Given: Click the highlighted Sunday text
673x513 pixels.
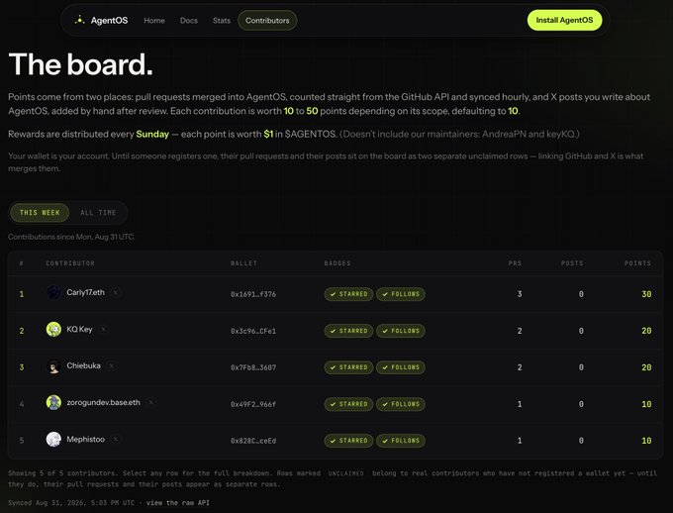Looking at the screenshot, I should click(152, 134).
